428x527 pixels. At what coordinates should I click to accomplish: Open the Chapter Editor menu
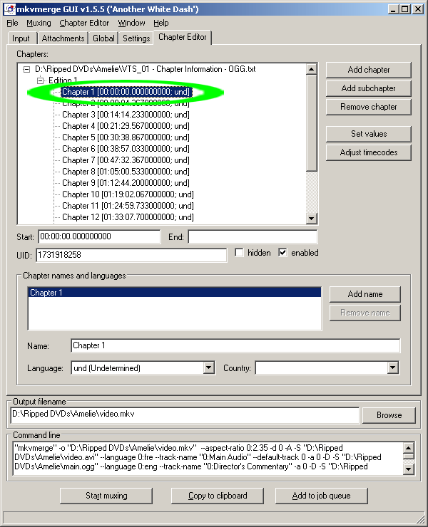click(x=84, y=24)
